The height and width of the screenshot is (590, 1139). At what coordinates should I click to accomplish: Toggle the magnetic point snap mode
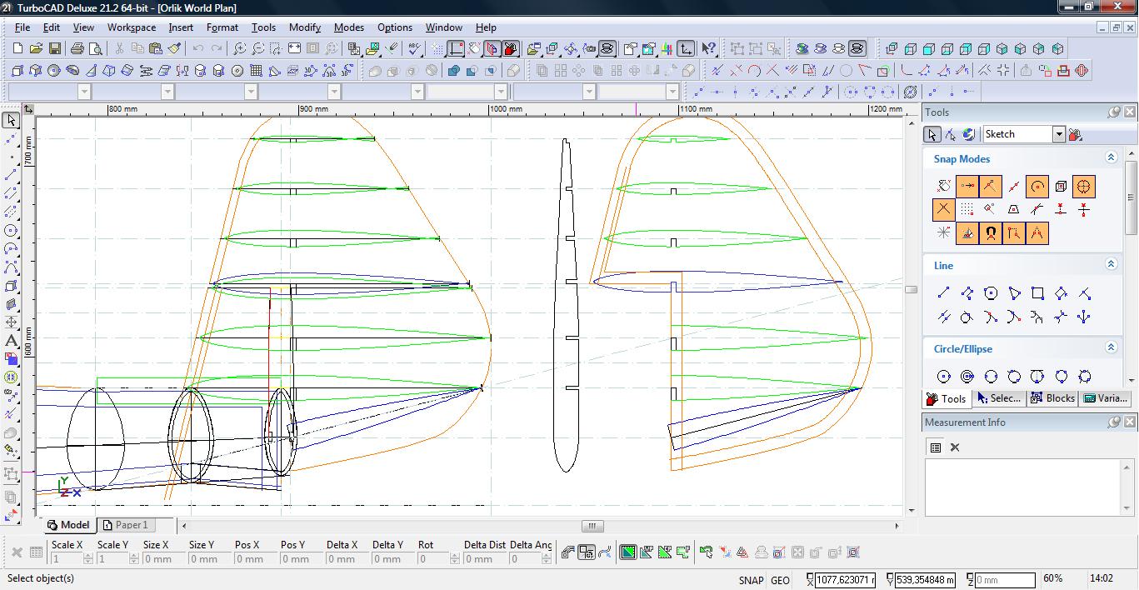990,233
